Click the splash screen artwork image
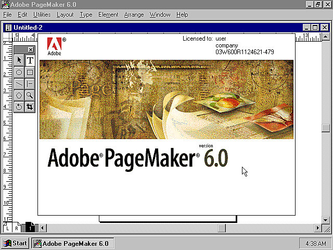Screen dimensions: 333x250 [x=166, y=99]
